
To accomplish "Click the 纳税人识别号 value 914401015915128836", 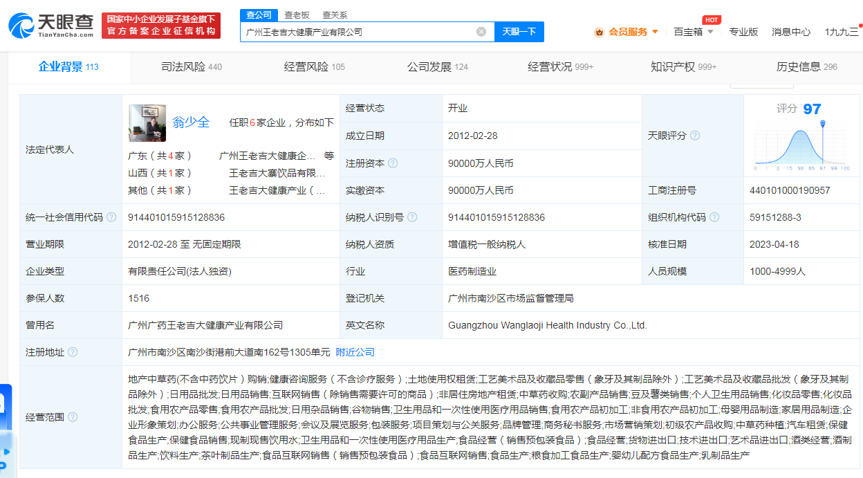I will (497, 217).
